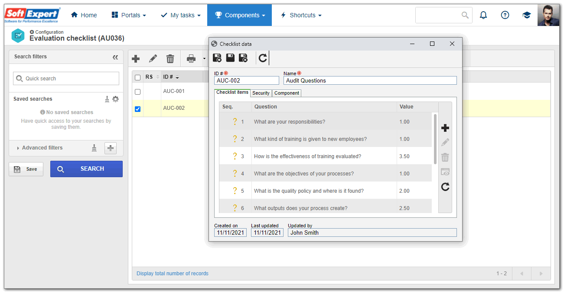Delete the selected checklist with trash icon
This screenshot has width=564, height=293.
170,59
